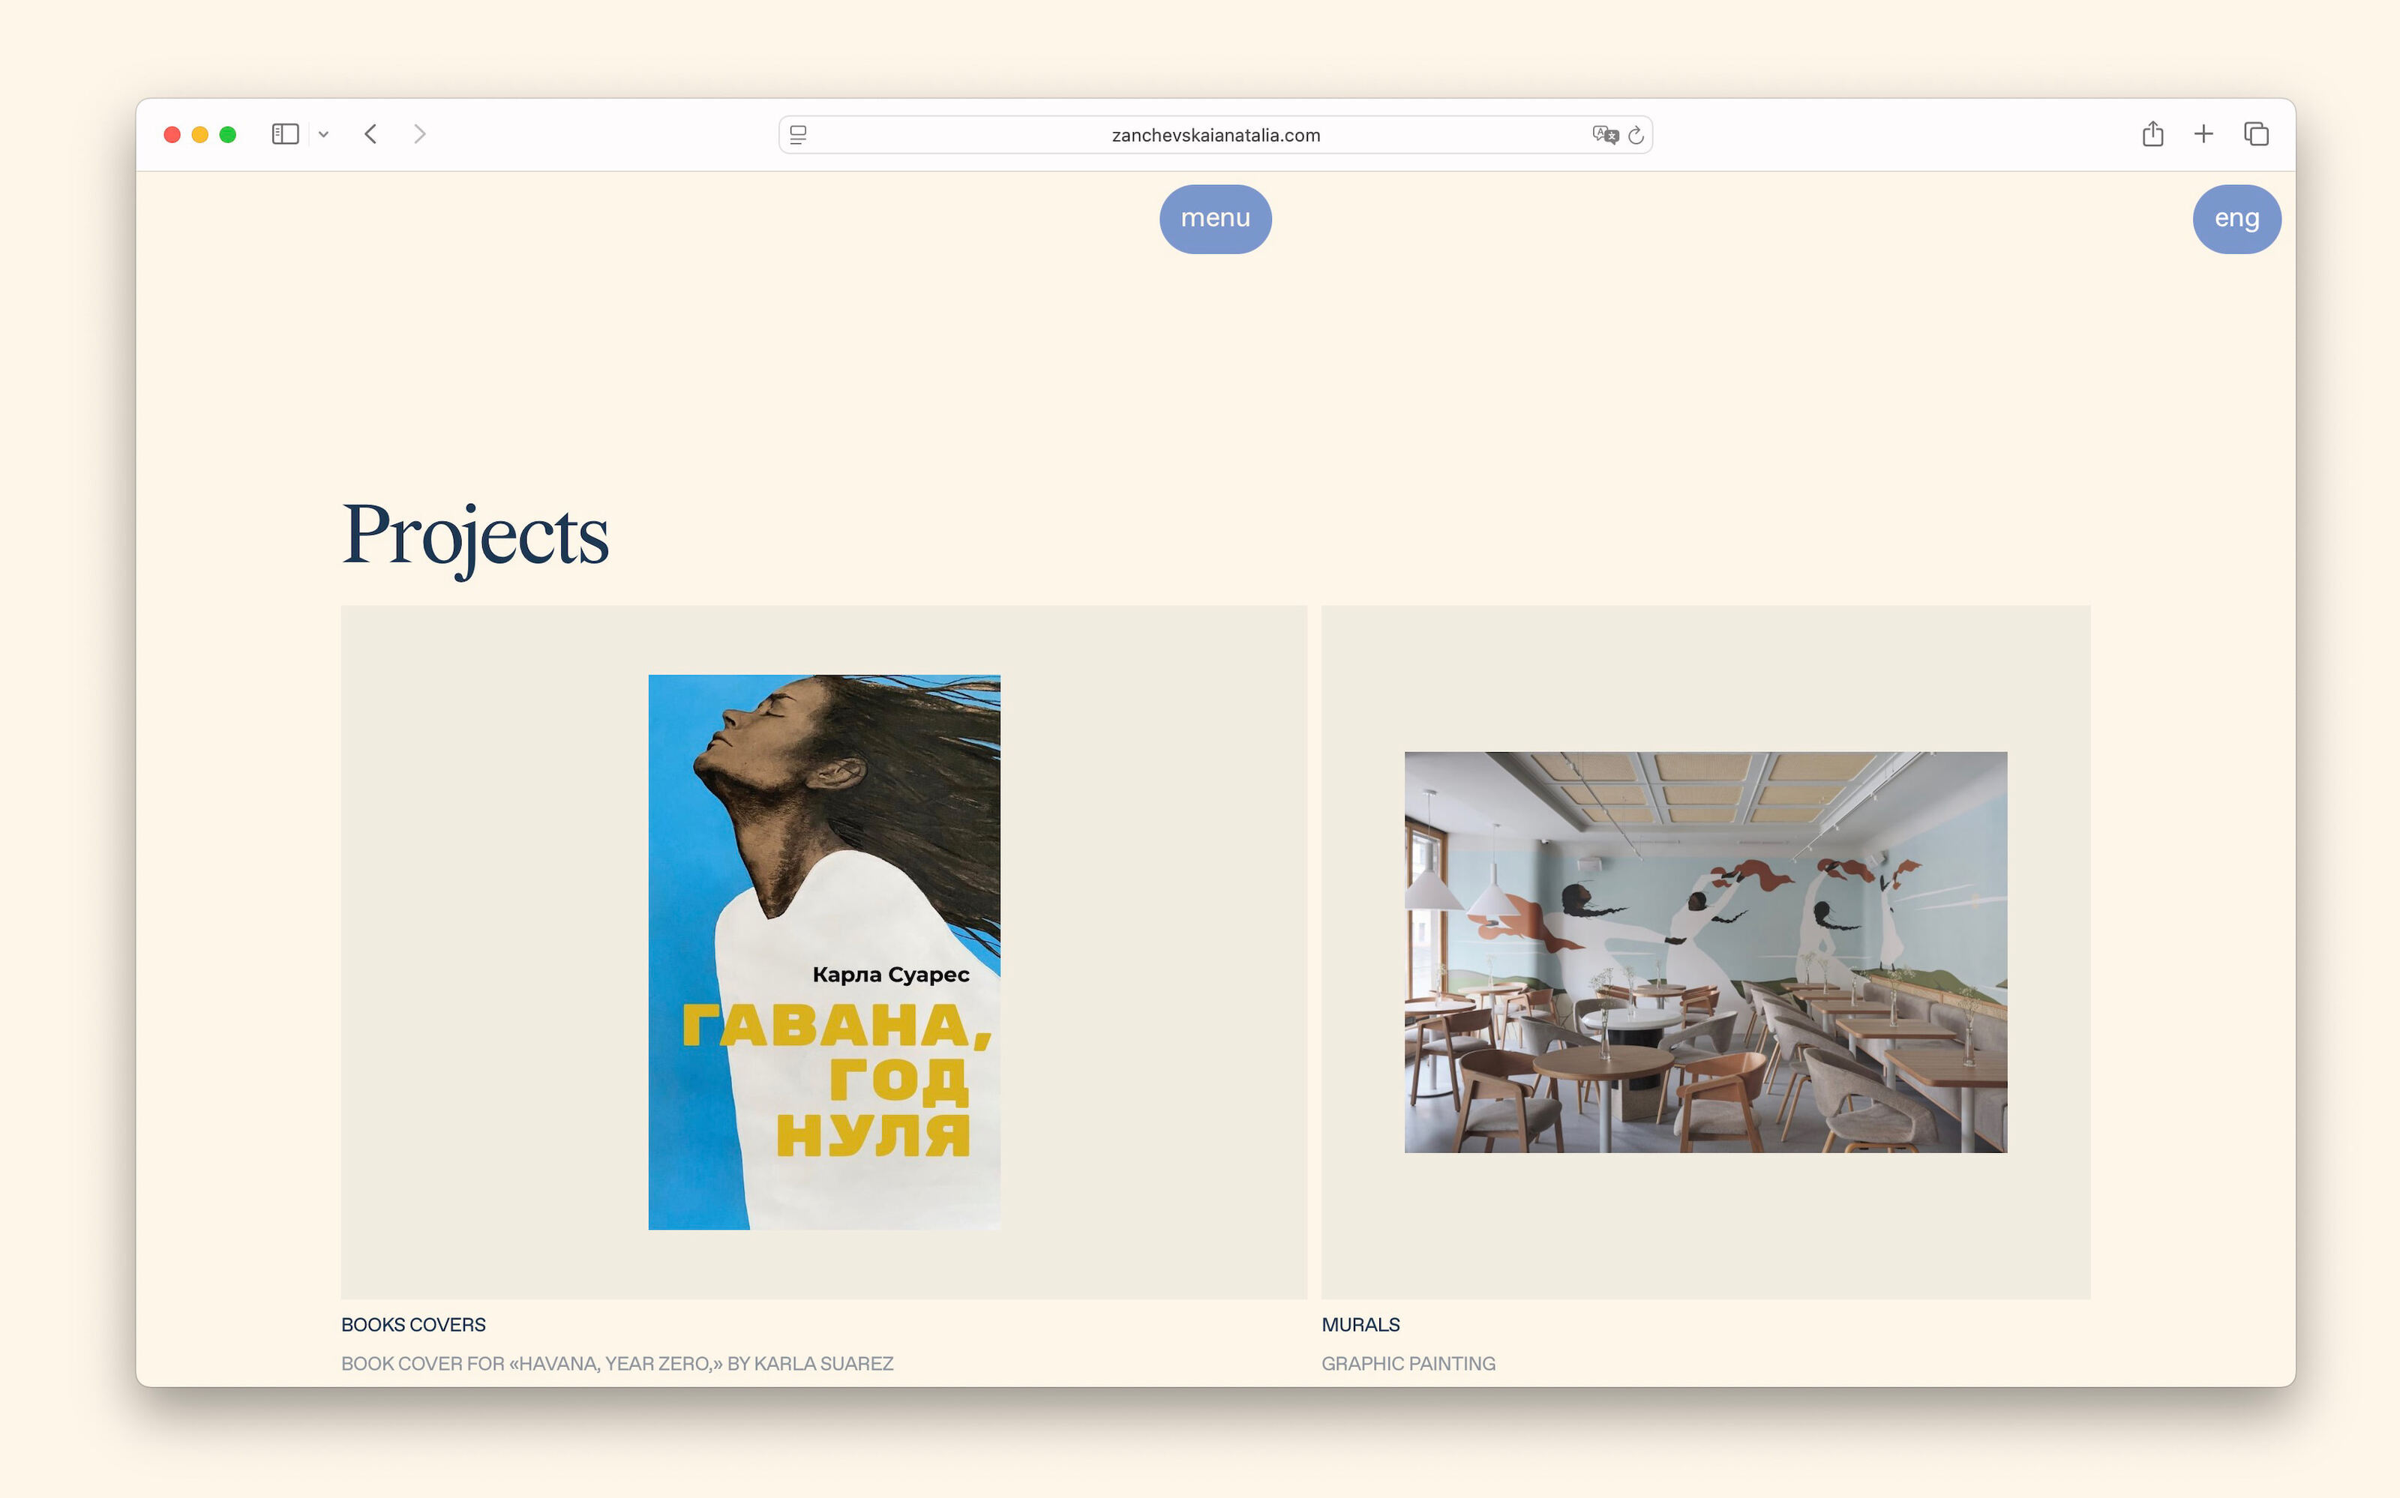2400x1498 pixels.
Task: Go forward with the forward arrow
Action: (419, 133)
